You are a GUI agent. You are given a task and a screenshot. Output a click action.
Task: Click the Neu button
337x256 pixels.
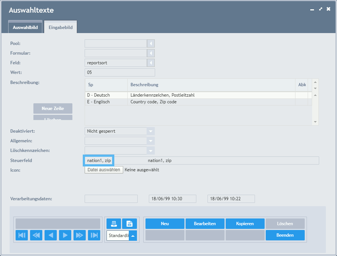click(x=165, y=224)
